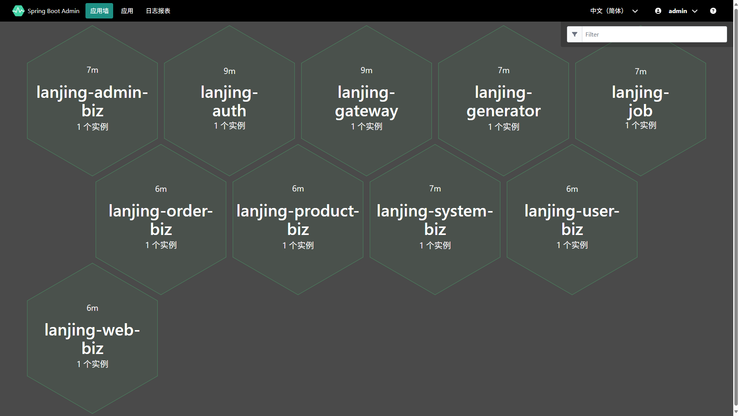Switch to the 应用墙 tab
This screenshot has height=416, width=739.
click(x=99, y=11)
